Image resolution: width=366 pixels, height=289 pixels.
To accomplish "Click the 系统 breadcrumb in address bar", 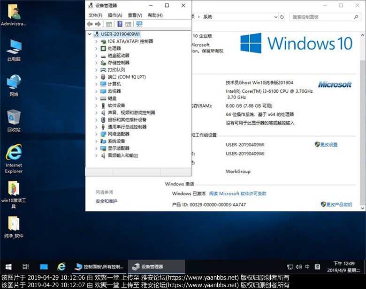I will pyautogui.click(x=207, y=17).
